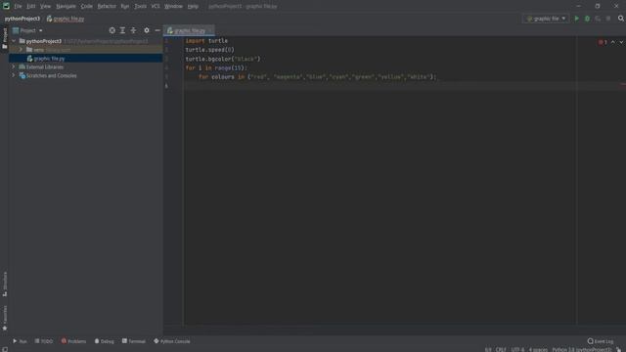
Task: Toggle tool window quick access icon bottom-left
Action: point(4,349)
